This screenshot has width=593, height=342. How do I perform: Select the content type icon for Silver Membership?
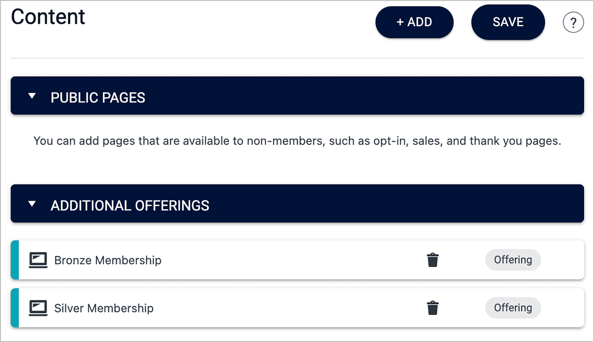pyautogui.click(x=39, y=307)
